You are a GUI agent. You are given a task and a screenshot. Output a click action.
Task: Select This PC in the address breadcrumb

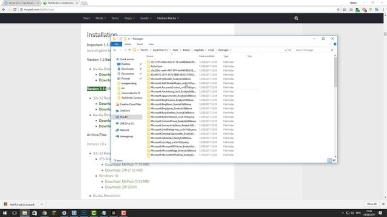click(x=144, y=50)
